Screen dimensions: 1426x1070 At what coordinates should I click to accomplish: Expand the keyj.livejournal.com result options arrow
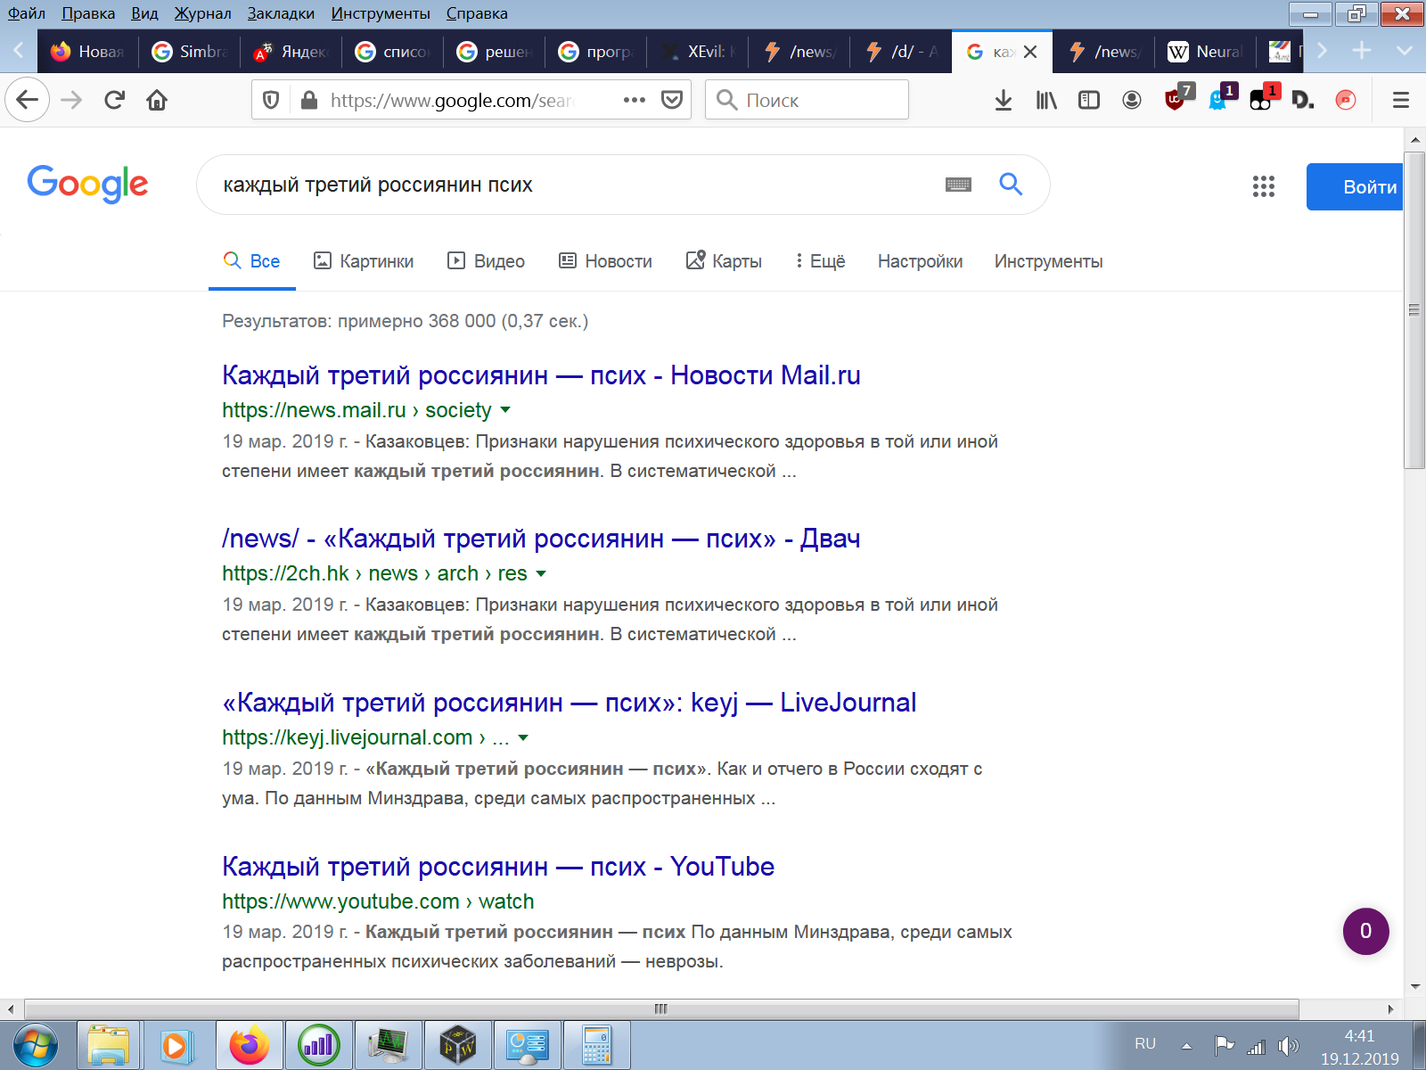click(x=523, y=737)
